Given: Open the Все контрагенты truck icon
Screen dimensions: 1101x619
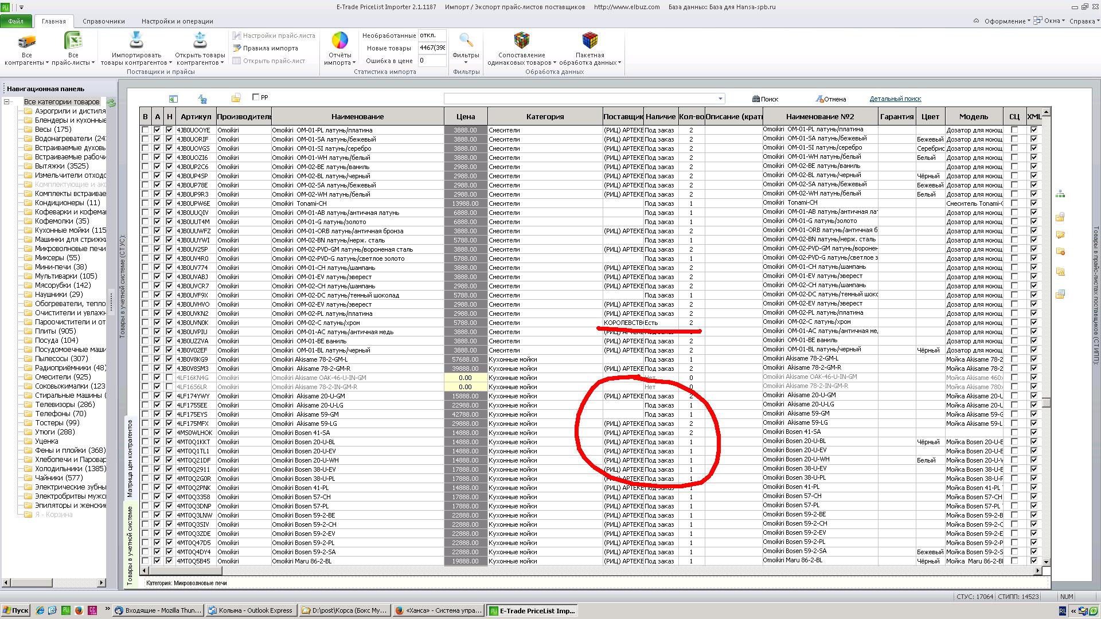Looking at the screenshot, I should coord(26,41).
